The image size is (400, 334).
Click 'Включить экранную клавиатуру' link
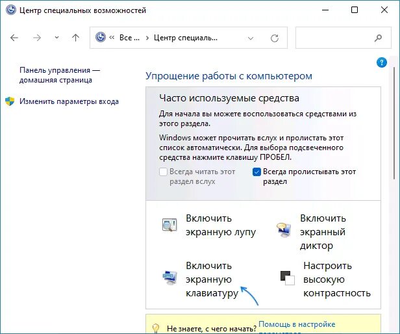(x=212, y=279)
